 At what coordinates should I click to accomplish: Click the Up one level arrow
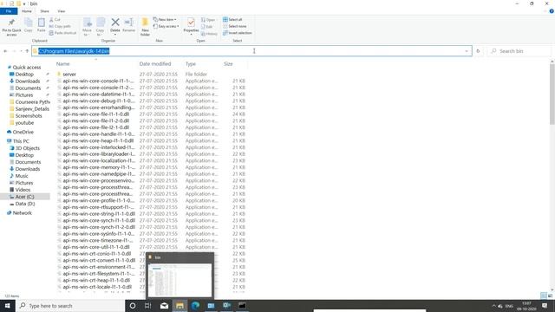(x=27, y=51)
